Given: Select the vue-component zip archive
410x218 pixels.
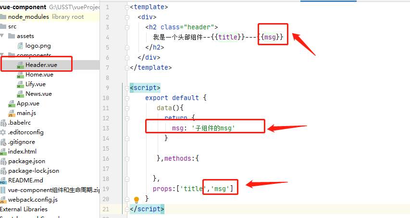Looking at the screenshot, I should point(54,190).
